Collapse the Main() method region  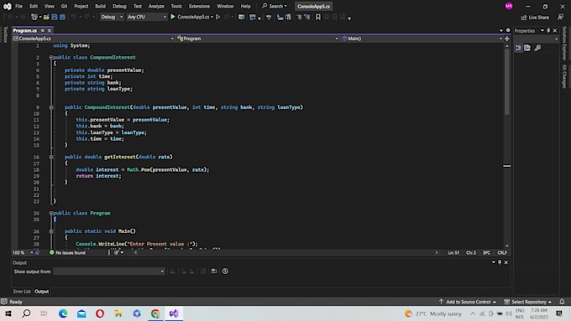[51, 231]
